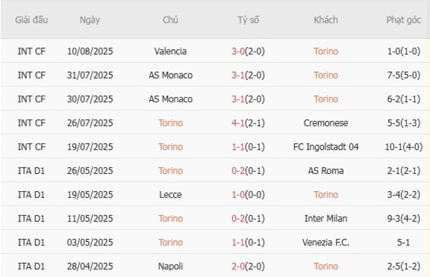
Task: Click the "Phạt góc" column header
Action: [x=404, y=20]
